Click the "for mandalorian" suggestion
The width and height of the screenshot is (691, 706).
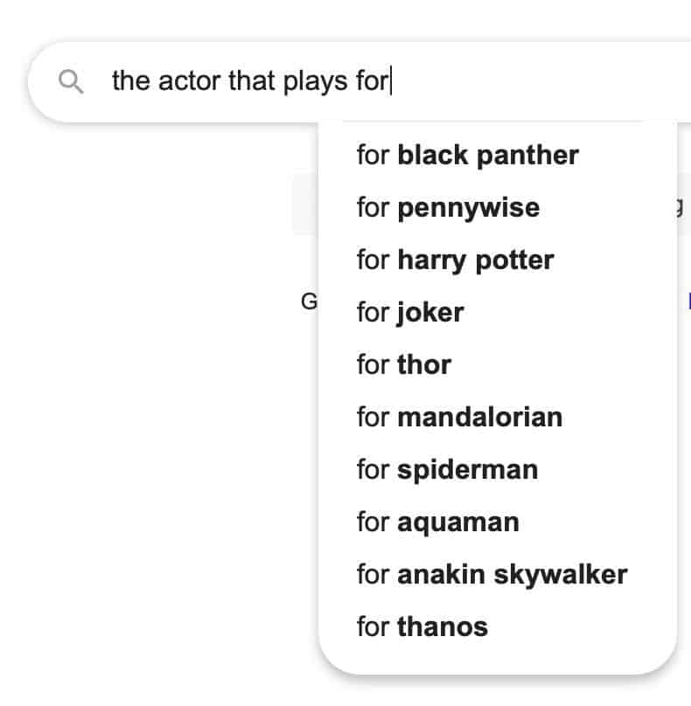(459, 418)
